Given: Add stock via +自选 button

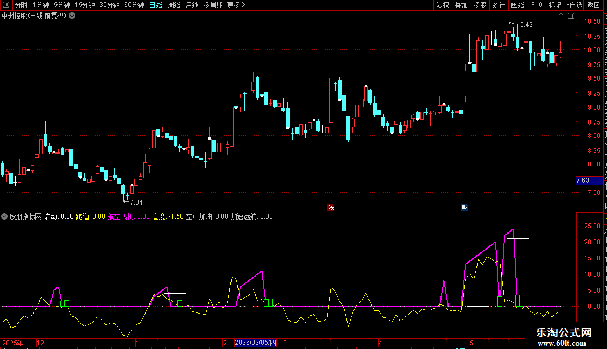Looking at the screenshot, I should coord(574,5).
